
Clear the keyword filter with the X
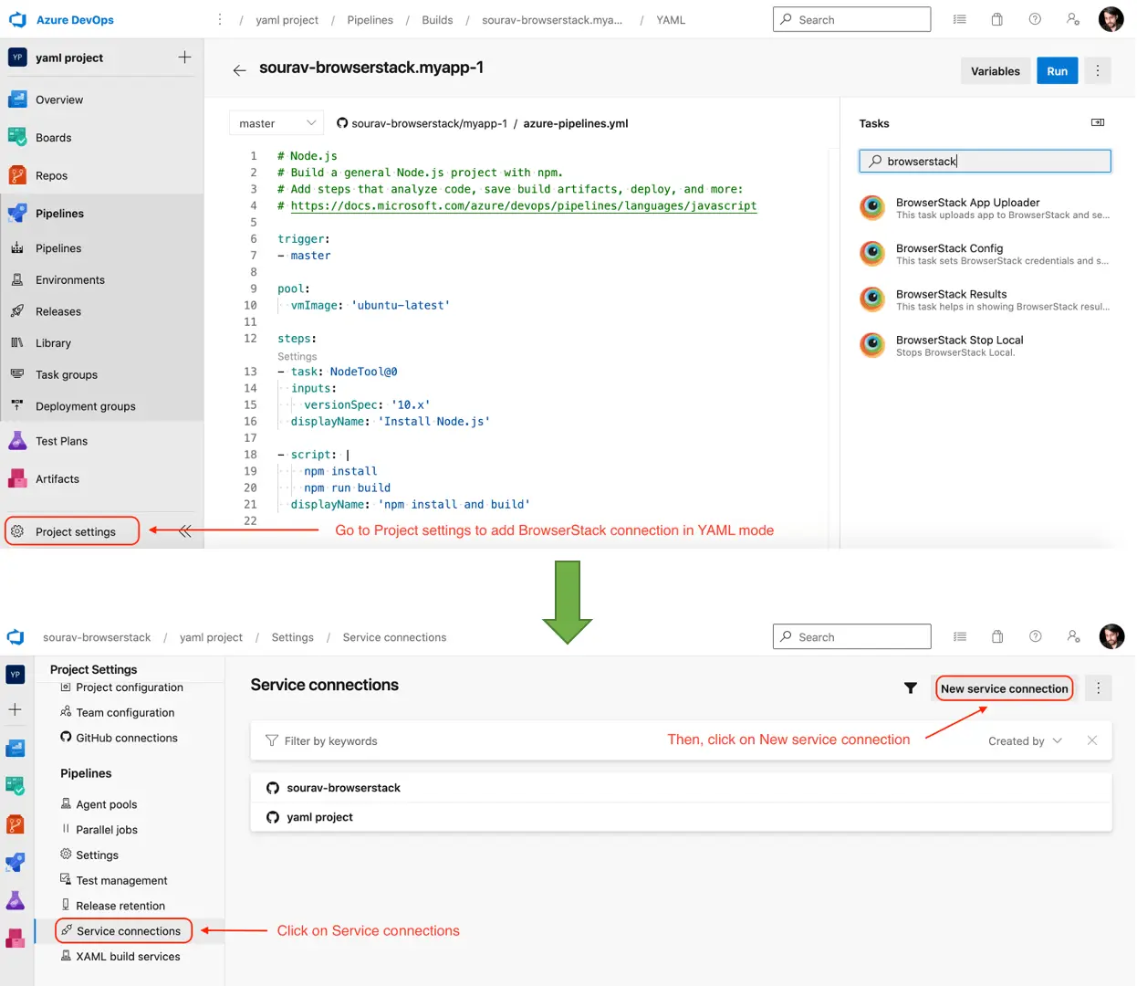coord(1091,740)
